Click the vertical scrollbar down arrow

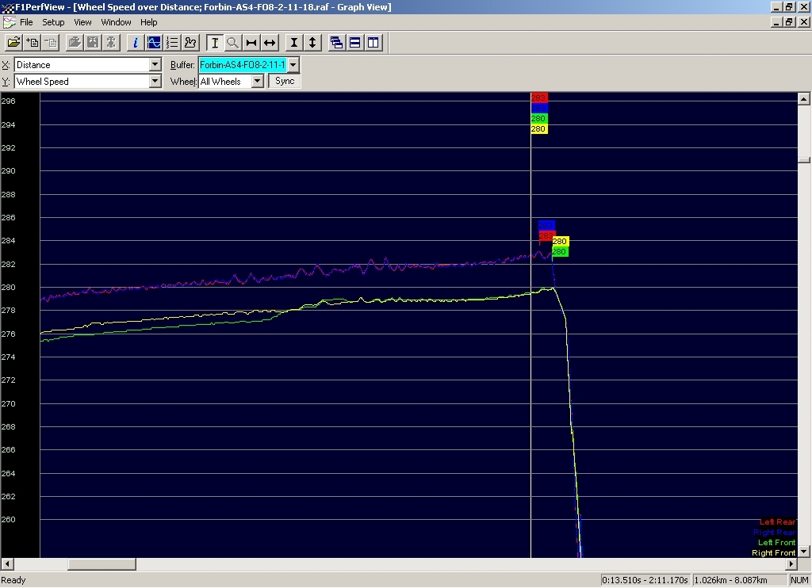[804, 552]
